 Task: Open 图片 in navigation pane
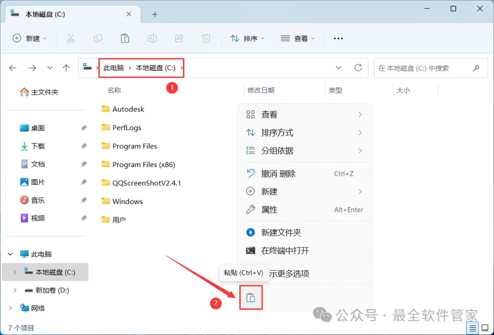click(x=32, y=182)
